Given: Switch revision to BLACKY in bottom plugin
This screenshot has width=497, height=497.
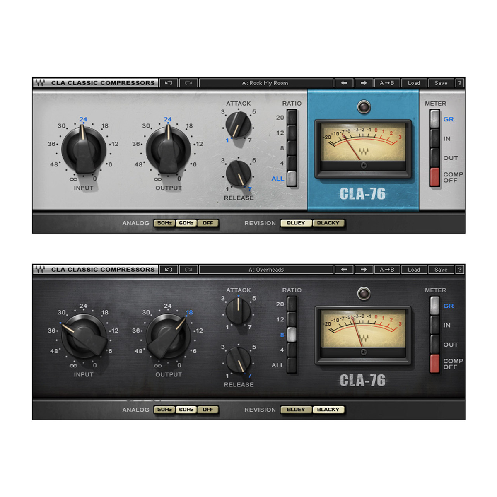Looking at the screenshot, I should (328, 410).
